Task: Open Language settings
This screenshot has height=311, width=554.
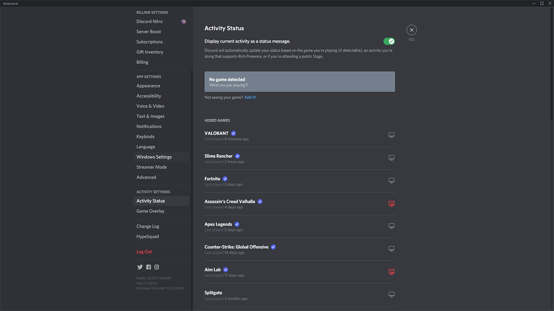Action: coord(161,147)
